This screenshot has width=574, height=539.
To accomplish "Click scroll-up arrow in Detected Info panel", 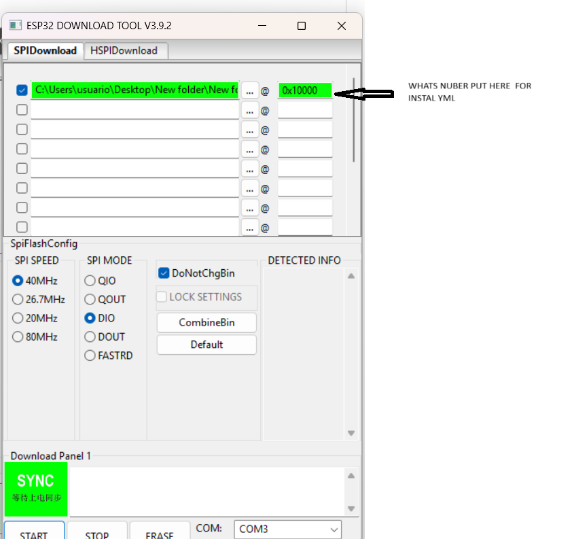I will click(351, 275).
